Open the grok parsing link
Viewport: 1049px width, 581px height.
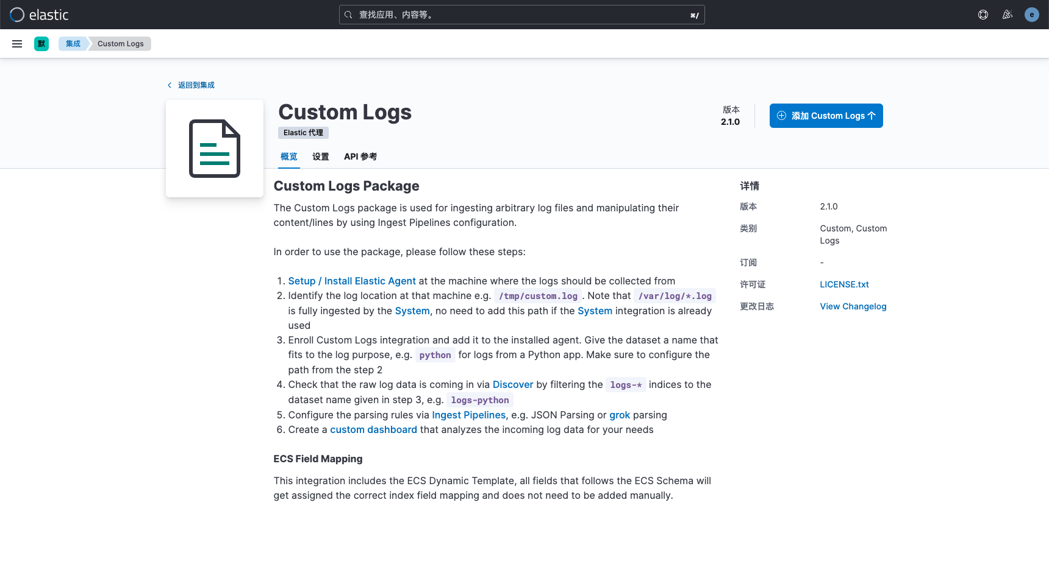click(620, 415)
